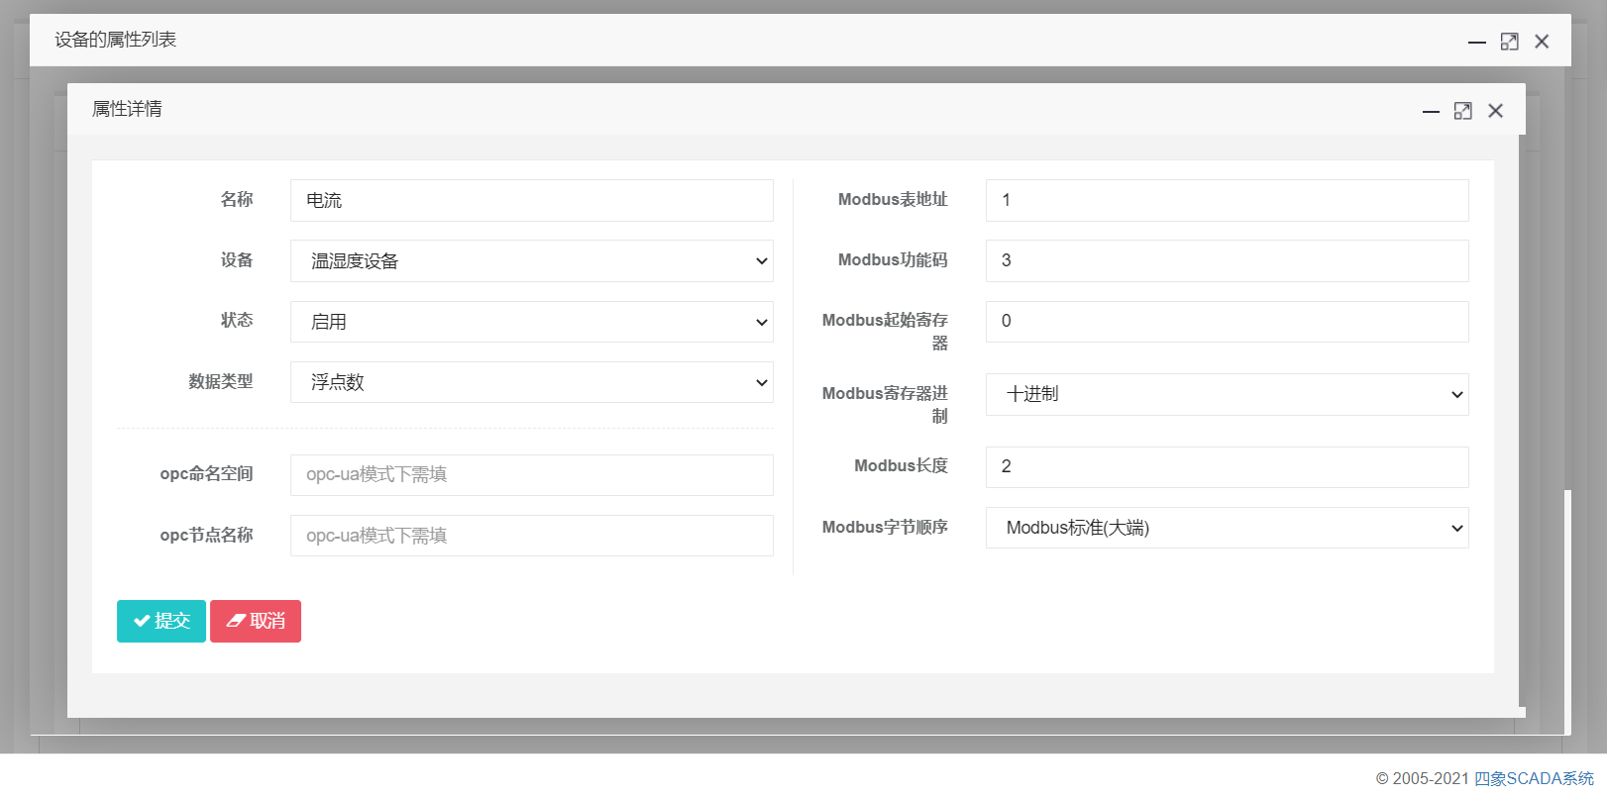Maximize the 属性详情 dialog
The width and height of the screenshot is (1607, 798).
[x=1462, y=111]
